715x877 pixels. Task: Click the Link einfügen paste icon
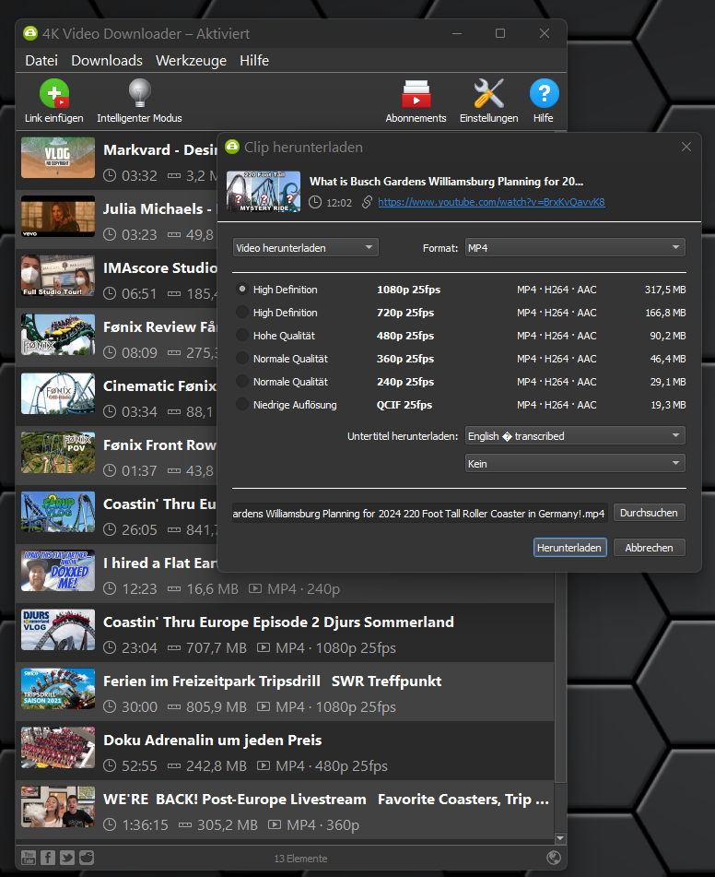tap(54, 93)
